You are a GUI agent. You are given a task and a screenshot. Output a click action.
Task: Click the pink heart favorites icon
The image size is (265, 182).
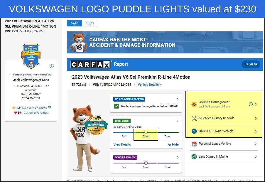point(15,113)
